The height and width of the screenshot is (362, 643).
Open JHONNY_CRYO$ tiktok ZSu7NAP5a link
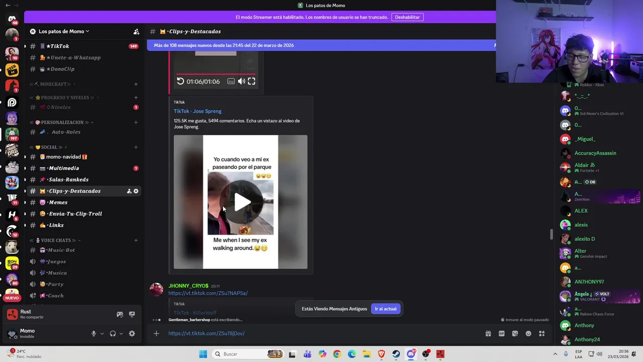pos(208,293)
